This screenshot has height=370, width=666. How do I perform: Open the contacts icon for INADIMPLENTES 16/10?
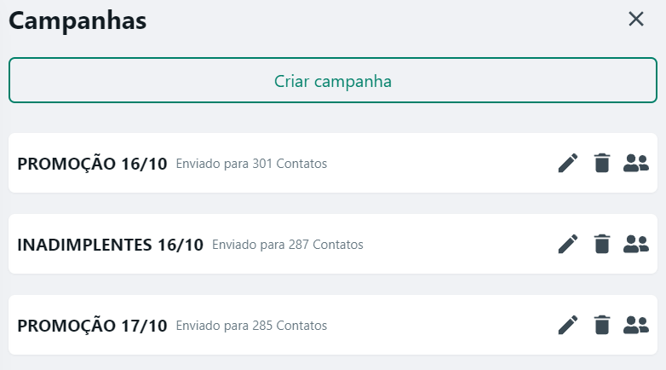(x=636, y=244)
